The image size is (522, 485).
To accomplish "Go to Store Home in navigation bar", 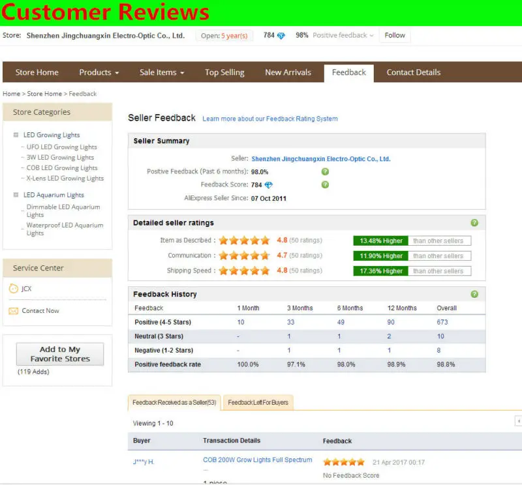I will (37, 72).
